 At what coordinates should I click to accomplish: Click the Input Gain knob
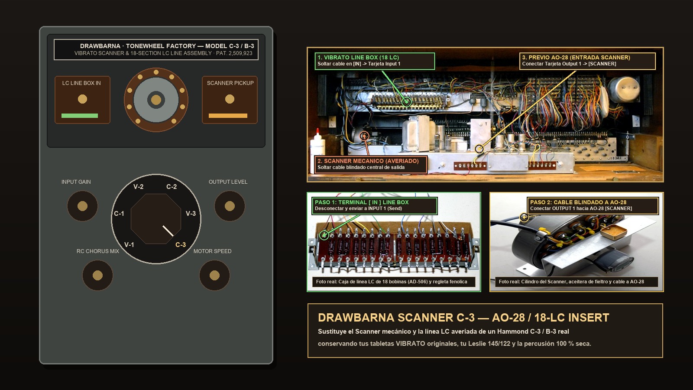coord(82,206)
